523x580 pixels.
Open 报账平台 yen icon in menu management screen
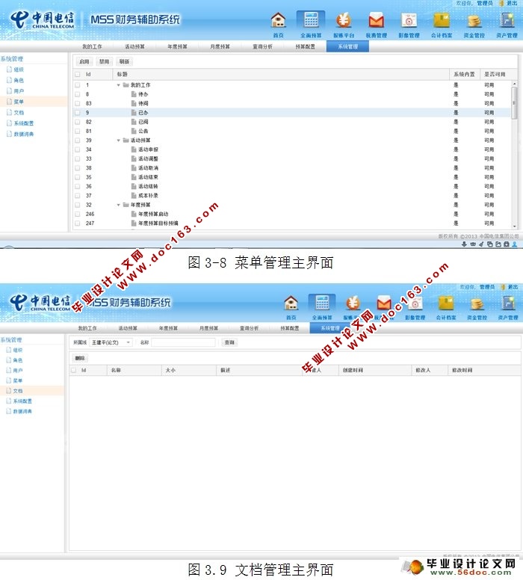344,20
